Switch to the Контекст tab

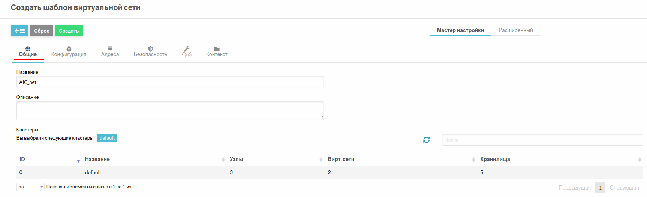pyautogui.click(x=217, y=52)
